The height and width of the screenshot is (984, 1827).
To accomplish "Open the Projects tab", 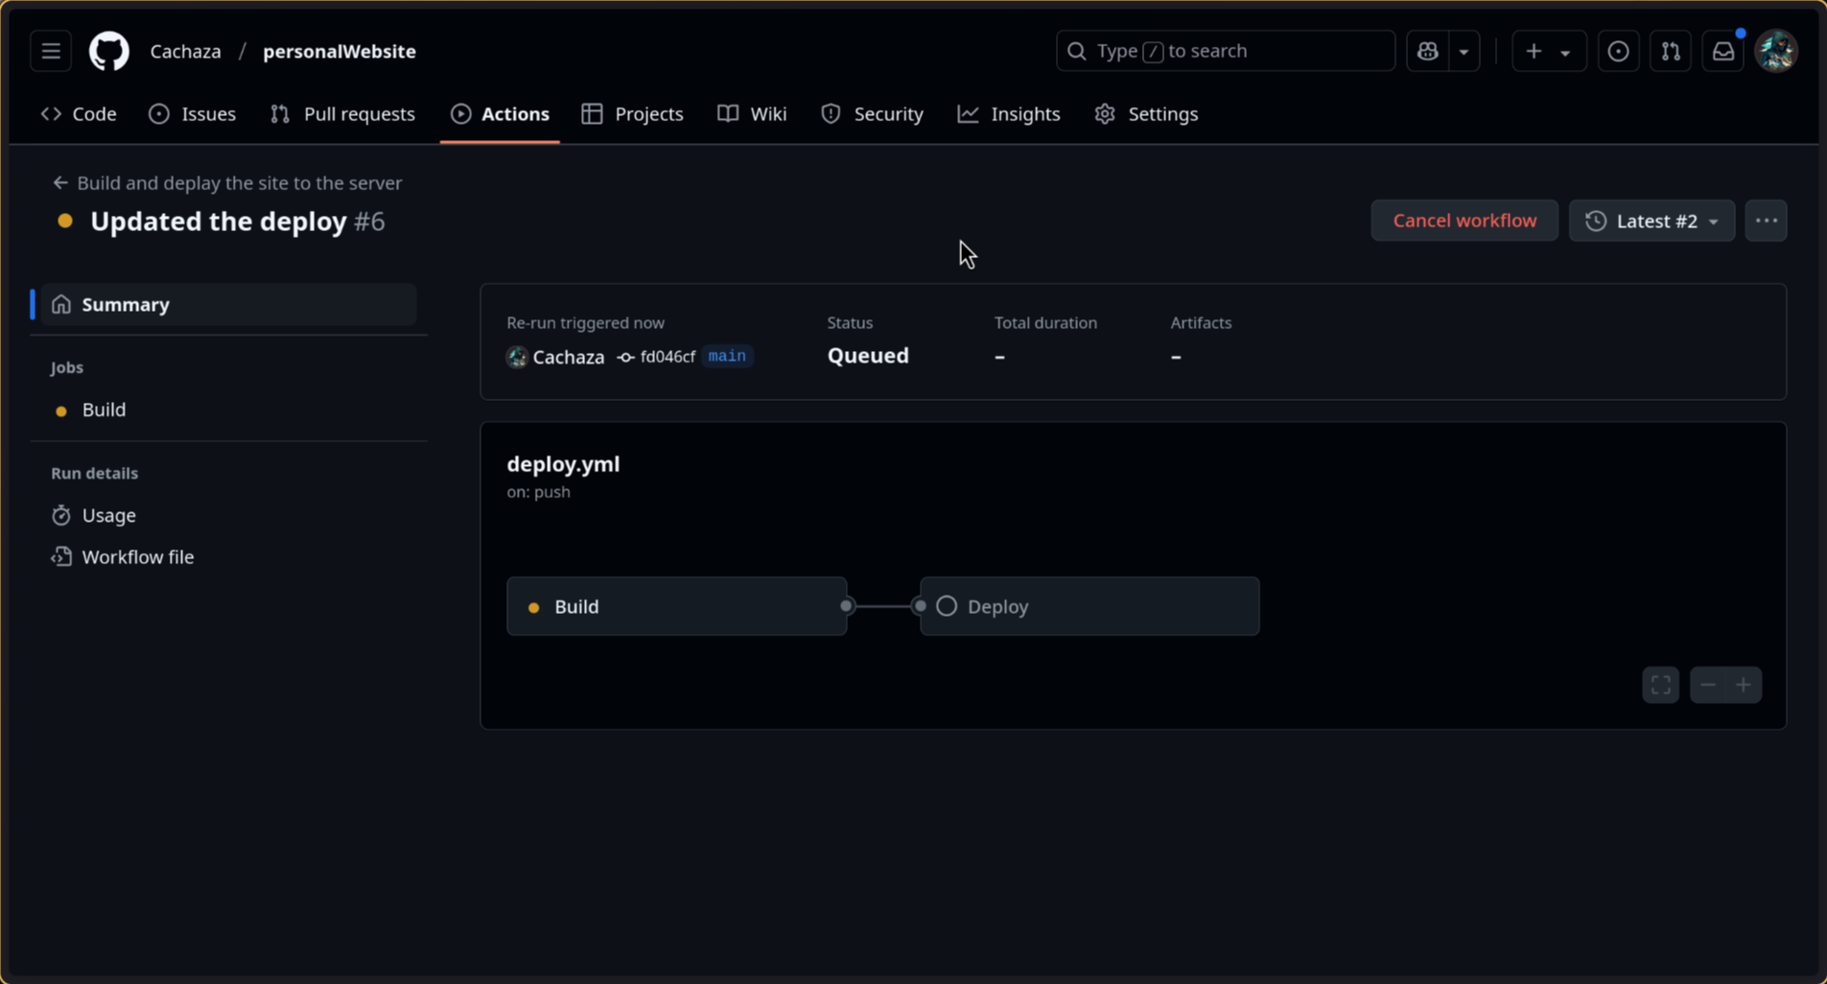I will [x=633, y=114].
